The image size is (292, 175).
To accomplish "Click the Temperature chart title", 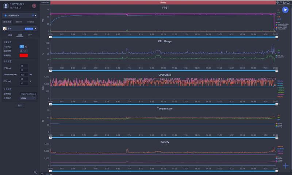I will (165, 108).
